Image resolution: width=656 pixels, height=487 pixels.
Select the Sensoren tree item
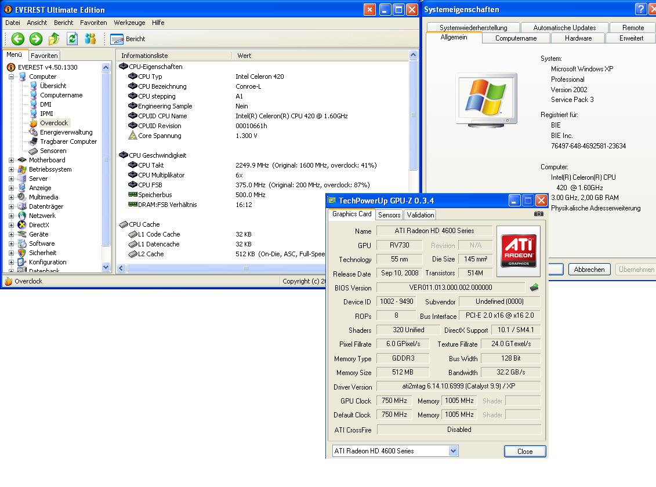coord(53,151)
